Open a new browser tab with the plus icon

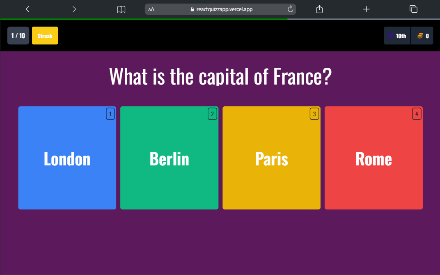pos(366,9)
